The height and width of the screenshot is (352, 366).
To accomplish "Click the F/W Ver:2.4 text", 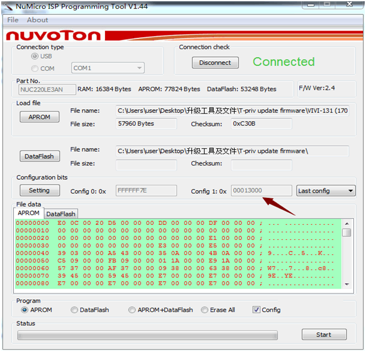I will (317, 88).
